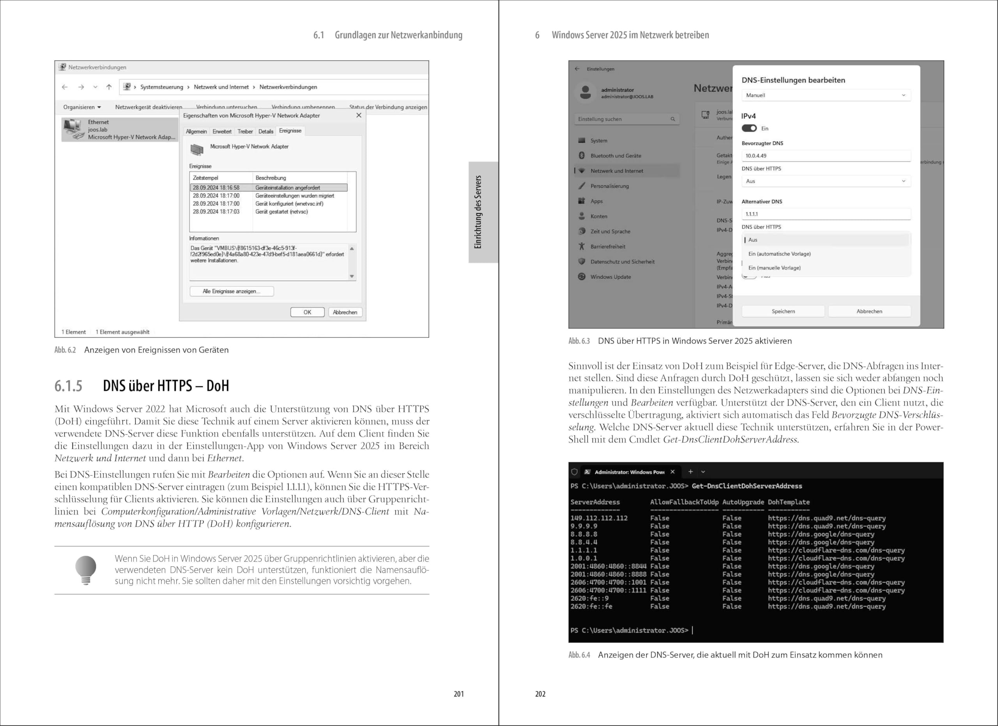Viewport: 998px width, 726px height.
Task: Click the PowerShell shield icon in title bar
Action: click(574, 472)
